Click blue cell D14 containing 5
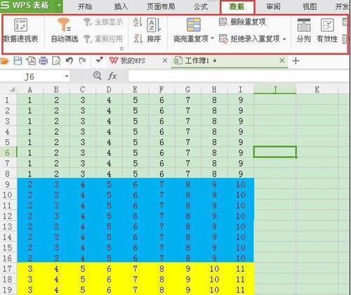This screenshot has height=295, width=351. tap(109, 237)
